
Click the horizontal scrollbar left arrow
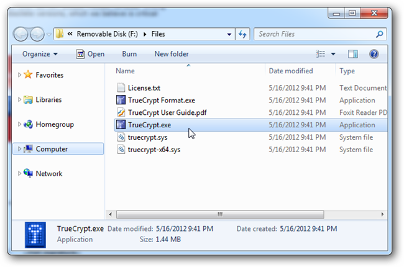tap(111, 214)
